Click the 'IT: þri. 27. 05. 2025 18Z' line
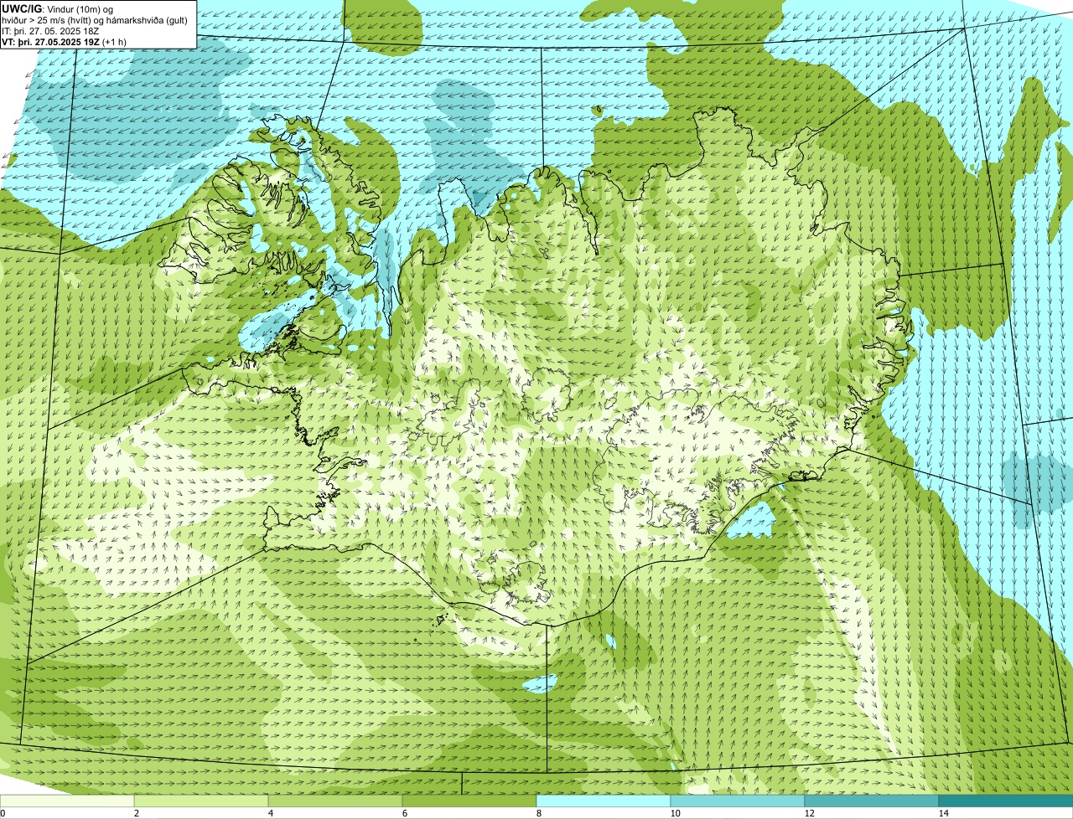 (x=50, y=30)
